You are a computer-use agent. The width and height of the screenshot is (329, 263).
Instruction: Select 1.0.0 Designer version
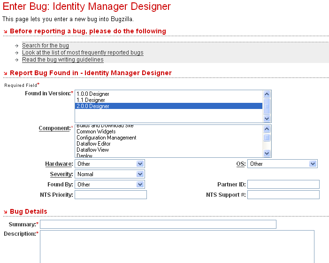[x=93, y=94]
